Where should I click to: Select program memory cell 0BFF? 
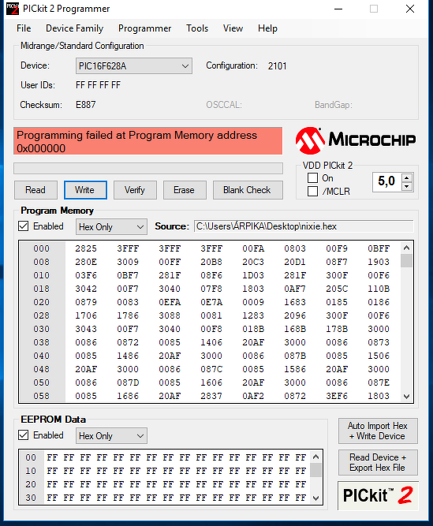tap(379, 248)
